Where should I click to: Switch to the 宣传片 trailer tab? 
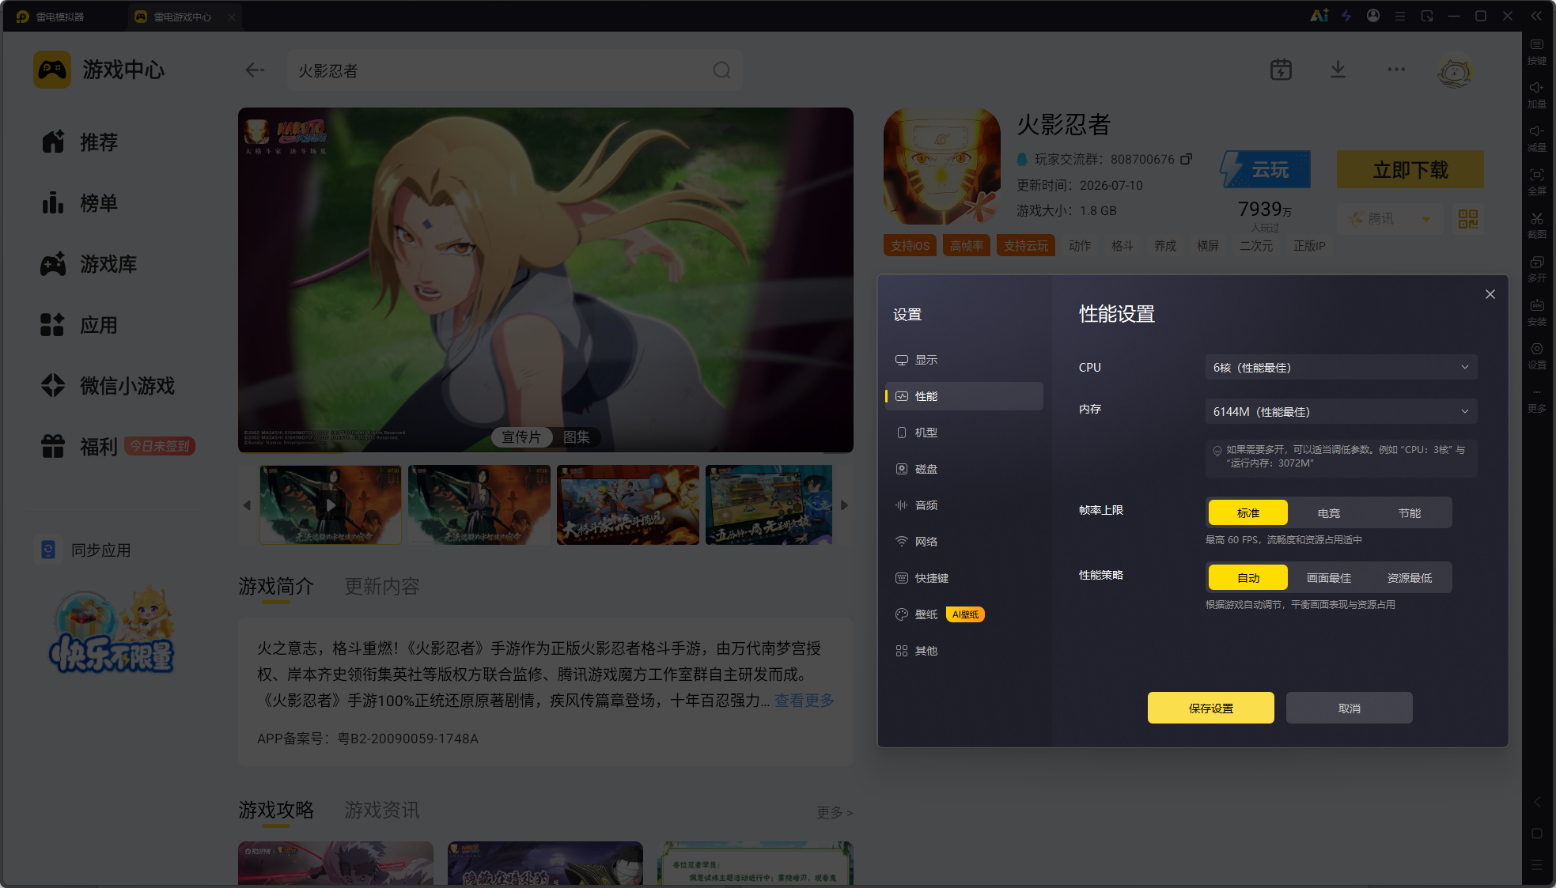521,437
